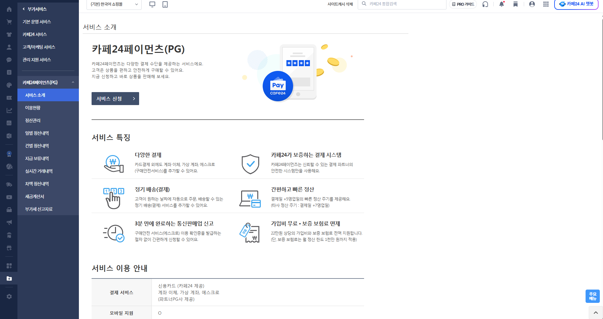Open 건별 정산내역 submenu item
Viewport: 603px width, 319px height.
tap(48, 146)
